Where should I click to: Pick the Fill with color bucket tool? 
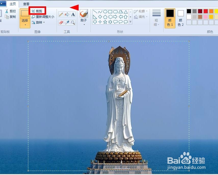[x=67, y=14]
